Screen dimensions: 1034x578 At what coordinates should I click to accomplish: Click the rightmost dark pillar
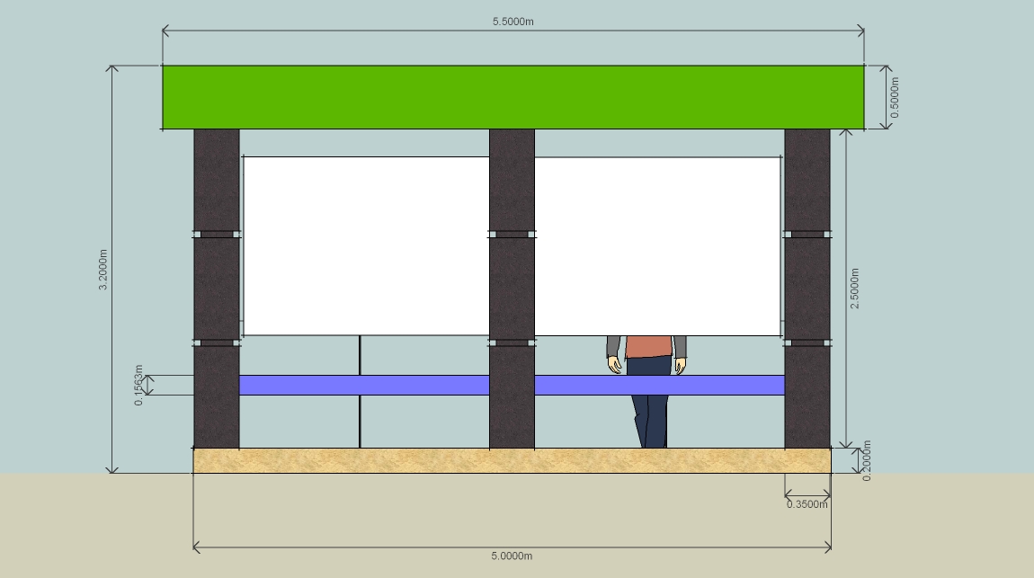pyautogui.click(x=807, y=288)
